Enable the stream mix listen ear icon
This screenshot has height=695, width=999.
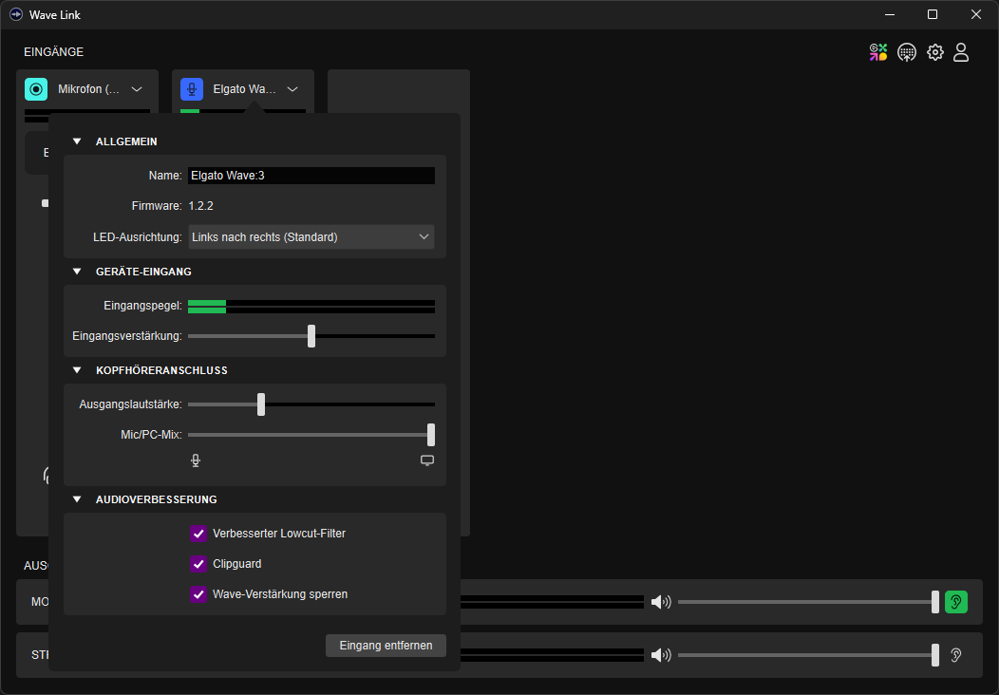956,655
